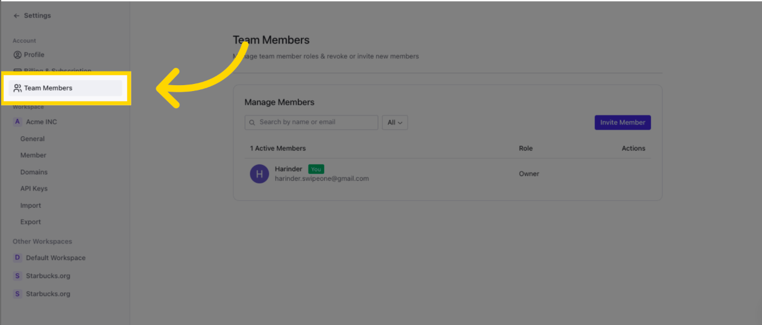Go to the Member settings page

pos(33,155)
